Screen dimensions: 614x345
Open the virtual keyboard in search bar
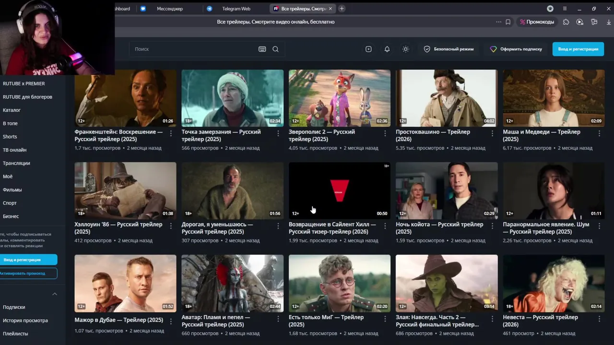tap(262, 49)
